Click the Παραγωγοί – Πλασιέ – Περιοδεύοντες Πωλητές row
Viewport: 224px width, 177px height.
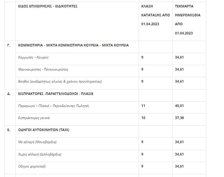tap(53, 106)
